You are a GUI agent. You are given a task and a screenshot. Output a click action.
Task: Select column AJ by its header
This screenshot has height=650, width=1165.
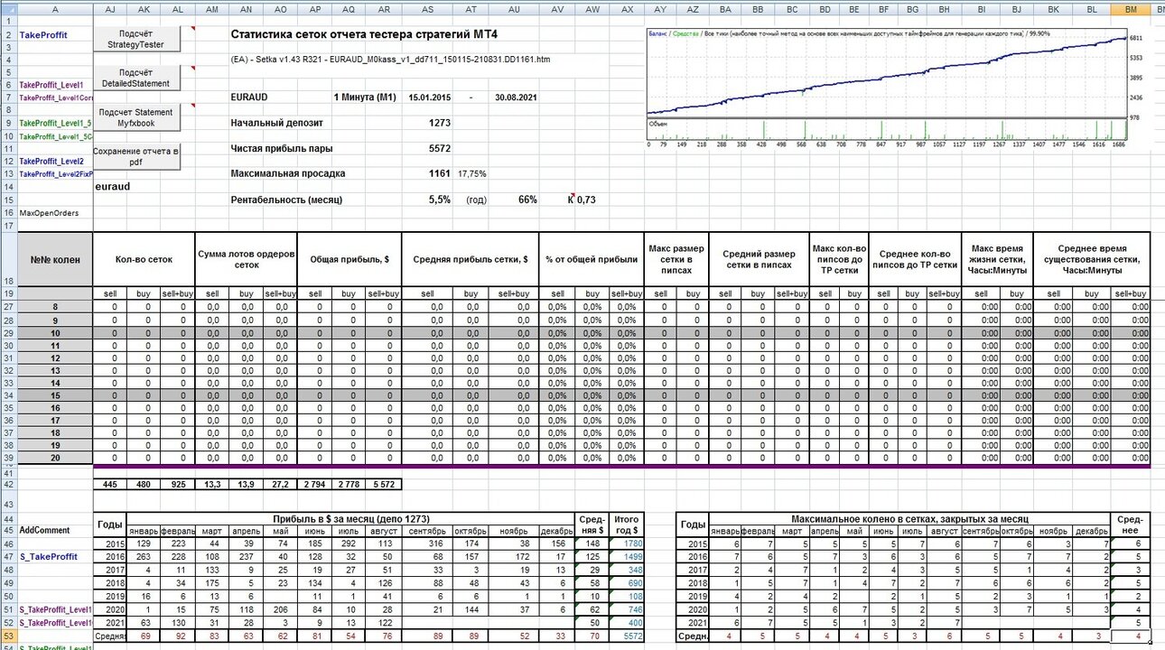point(110,8)
